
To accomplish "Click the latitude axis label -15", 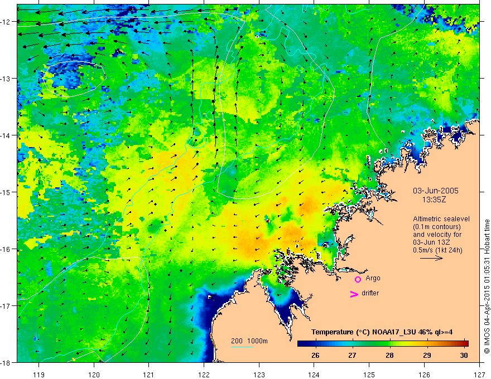I will (x=6, y=192).
